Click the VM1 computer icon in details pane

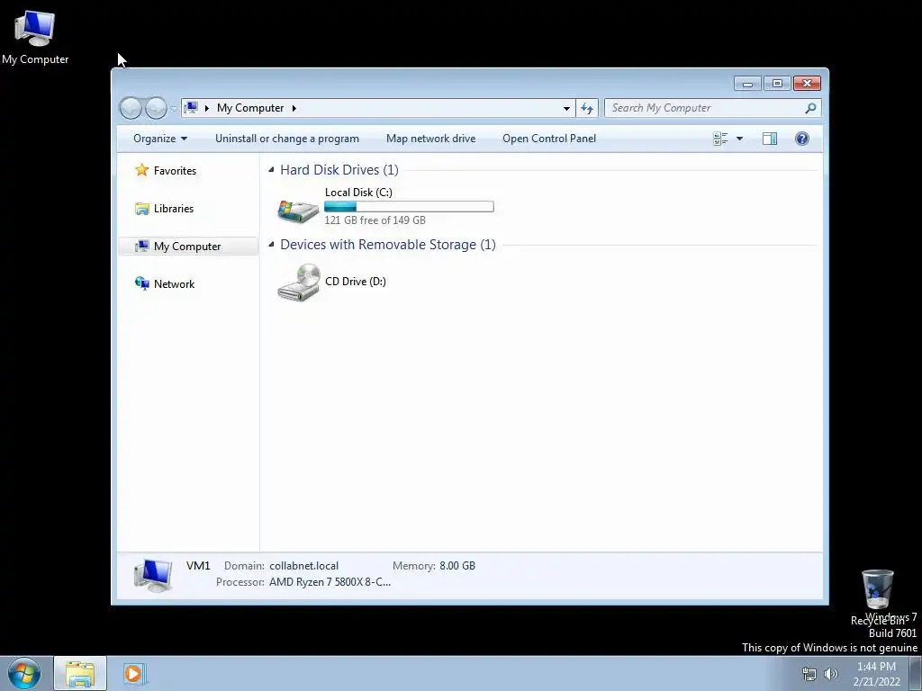pos(153,575)
